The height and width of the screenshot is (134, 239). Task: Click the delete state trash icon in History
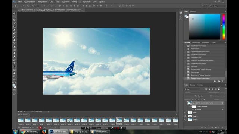223,81
